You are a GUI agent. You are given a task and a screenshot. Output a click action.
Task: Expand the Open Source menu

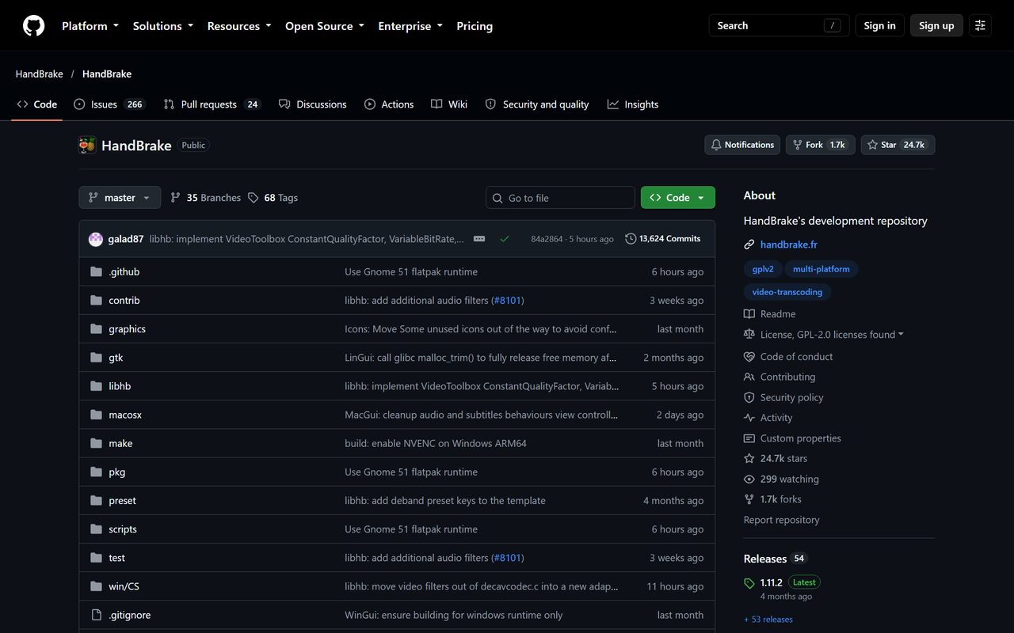point(325,26)
